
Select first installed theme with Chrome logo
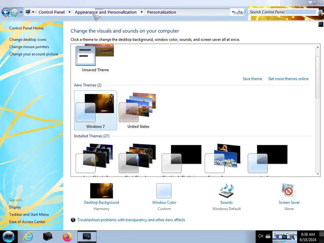94,158
